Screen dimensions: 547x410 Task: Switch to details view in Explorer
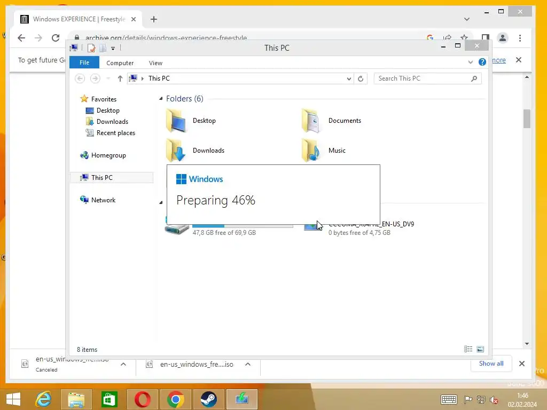click(468, 349)
